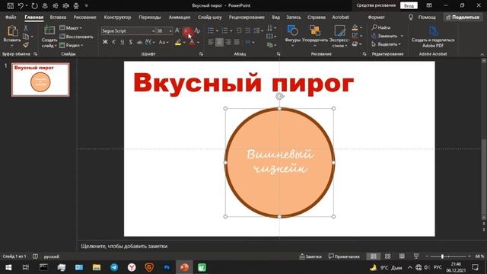Click the zoom slider handle in the status bar

[x=442, y=256]
